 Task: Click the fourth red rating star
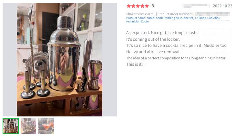pos(142,6)
